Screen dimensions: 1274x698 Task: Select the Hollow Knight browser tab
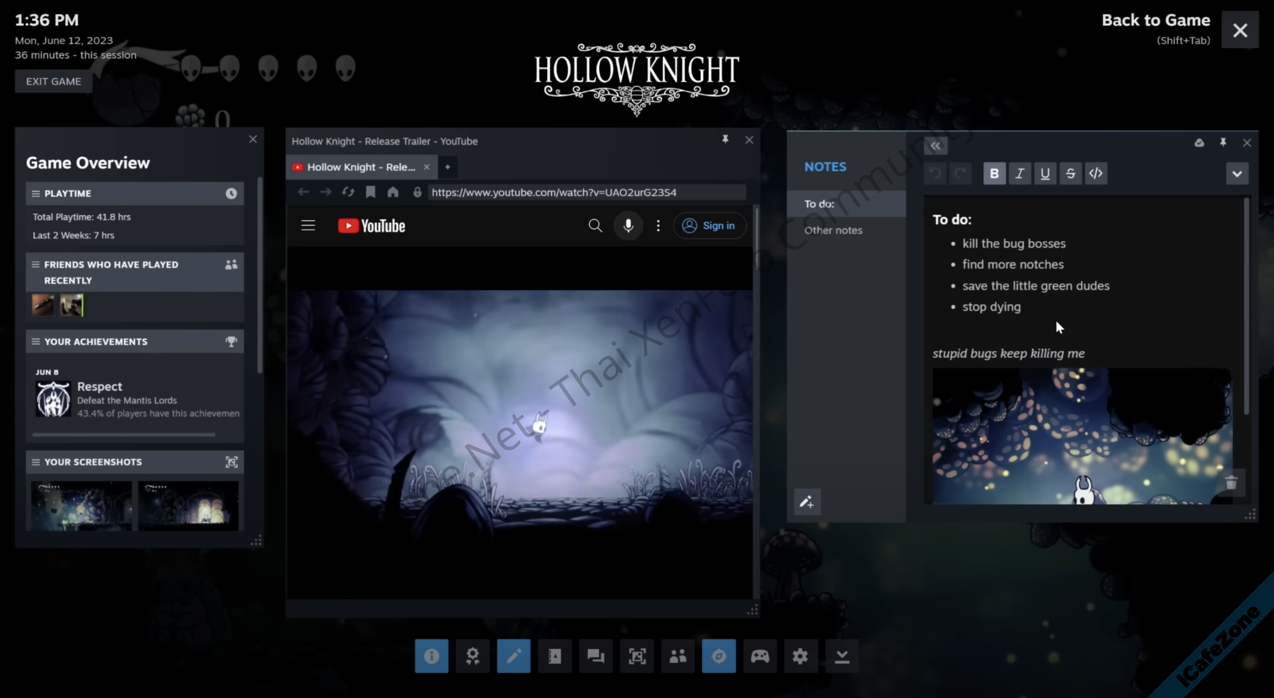360,167
